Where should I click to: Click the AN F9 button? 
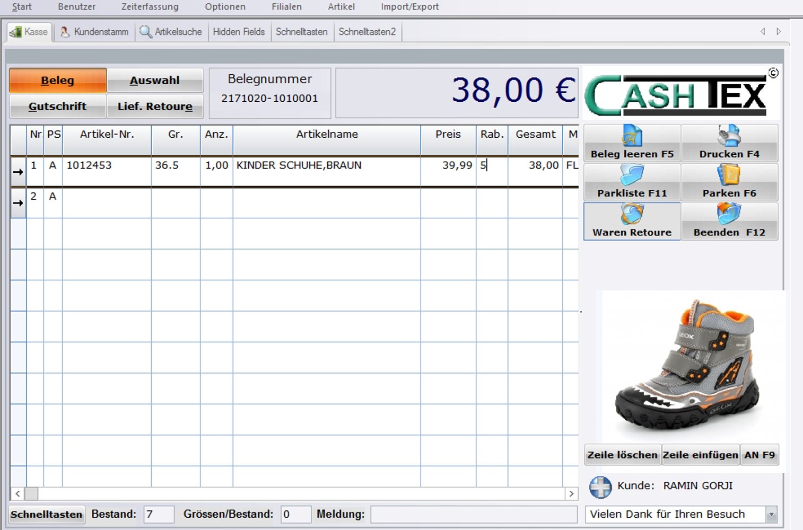click(760, 455)
